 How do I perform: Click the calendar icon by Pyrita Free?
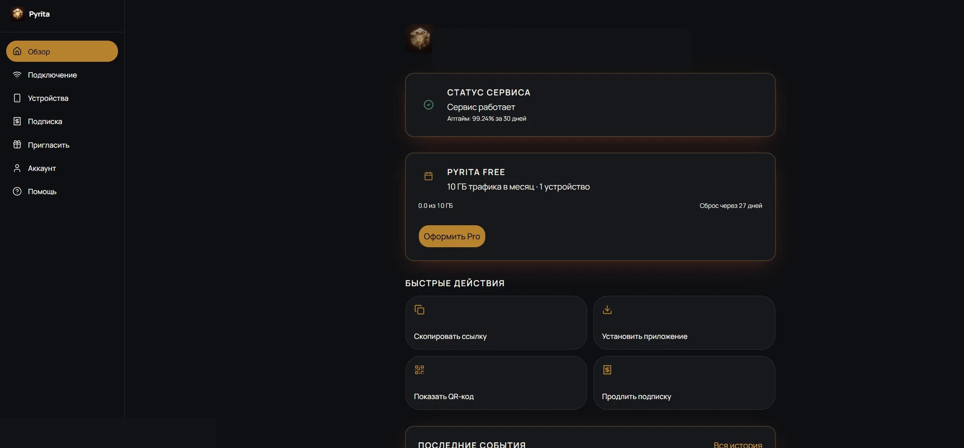pyautogui.click(x=428, y=176)
